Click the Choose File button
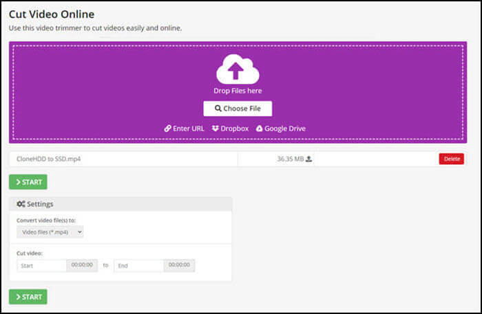 point(238,109)
